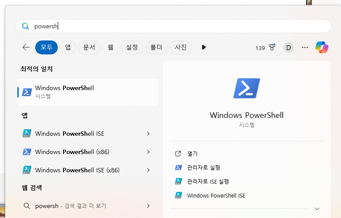The height and width of the screenshot is (218, 341).
Task: Switch to the 문서 filter tab
Action: click(x=89, y=47)
